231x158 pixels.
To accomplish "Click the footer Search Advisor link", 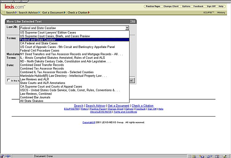I will pyautogui.click(x=95, y=106).
